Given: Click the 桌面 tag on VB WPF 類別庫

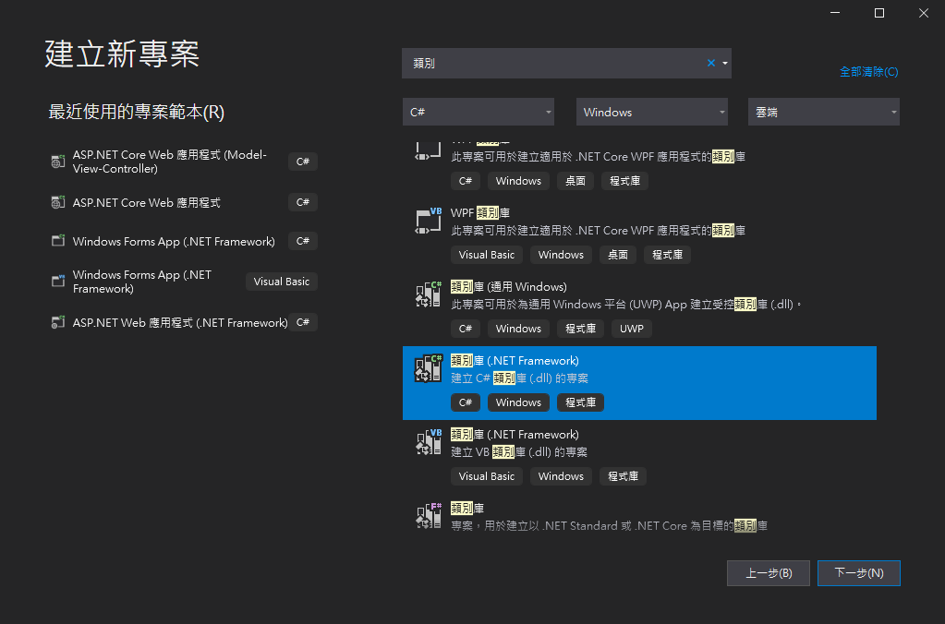Looking at the screenshot, I should (x=618, y=255).
